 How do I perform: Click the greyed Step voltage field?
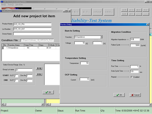pos(97,43)
